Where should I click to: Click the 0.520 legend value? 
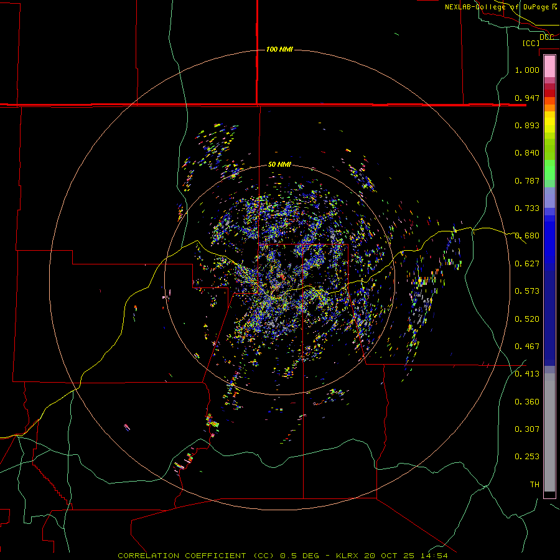tap(527, 319)
